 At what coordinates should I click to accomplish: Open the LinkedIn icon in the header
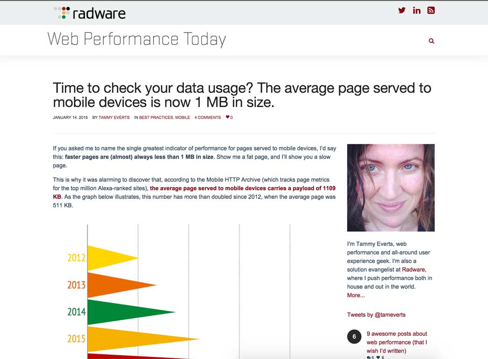(x=417, y=10)
